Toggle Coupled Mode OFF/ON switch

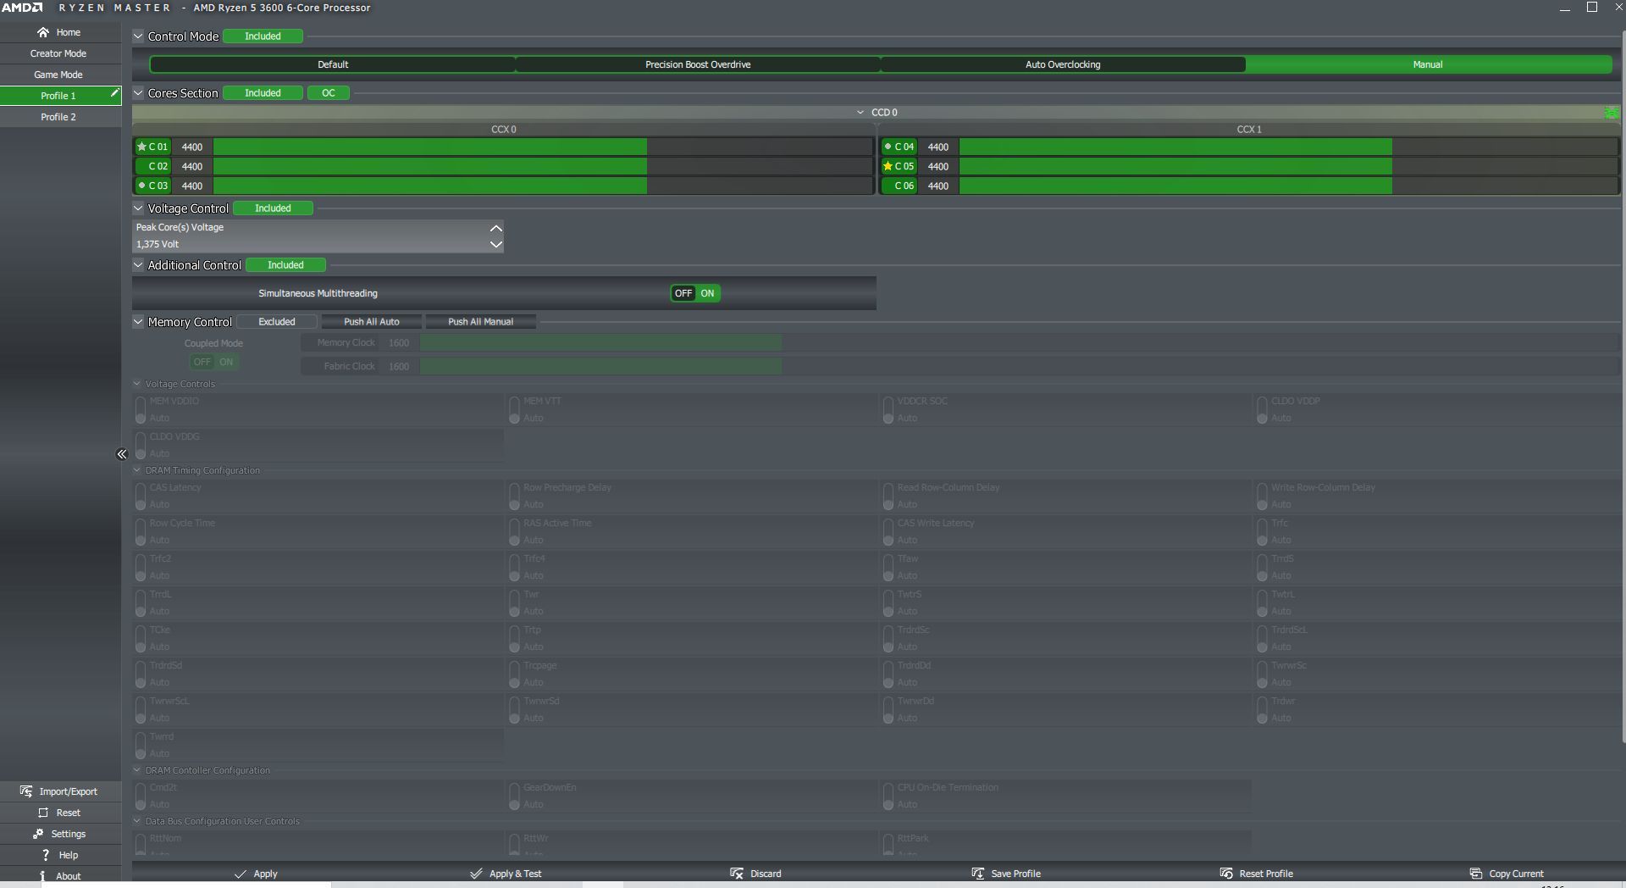pos(213,362)
